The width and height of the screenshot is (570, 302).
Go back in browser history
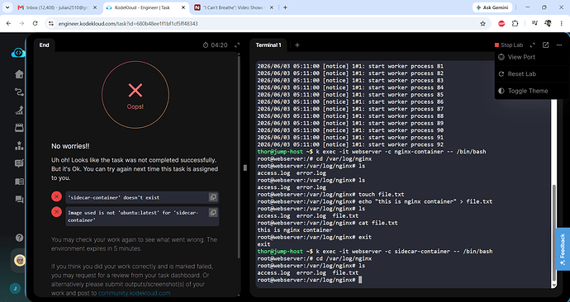(9, 24)
